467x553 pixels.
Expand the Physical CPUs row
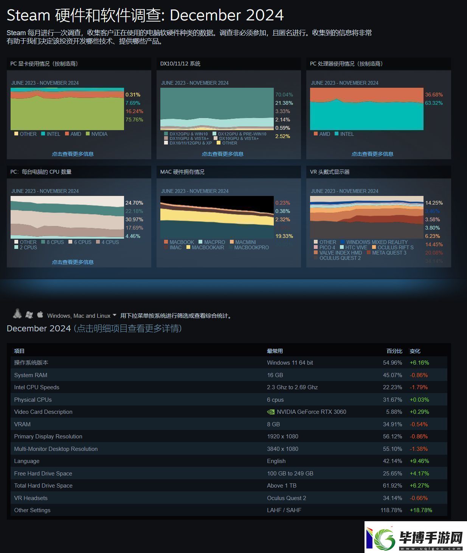pyautogui.click(x=229, y=399)
